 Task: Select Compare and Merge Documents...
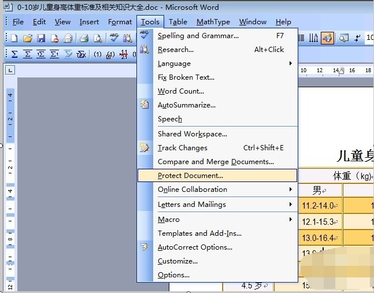click(x=218, y=162)
